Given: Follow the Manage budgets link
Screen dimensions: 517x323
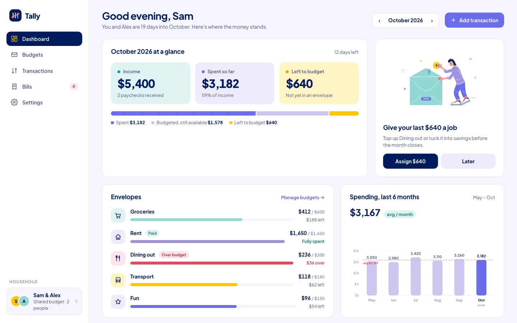Looking at the screenshot, I should (x=303, y=197).
